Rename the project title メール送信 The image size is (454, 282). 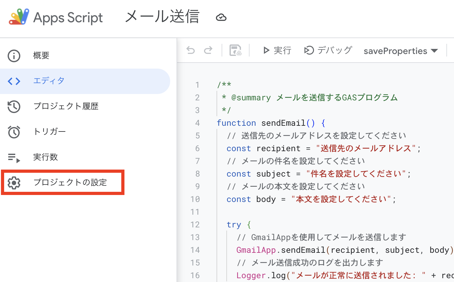pyautogui.click(x=162, y=17)
